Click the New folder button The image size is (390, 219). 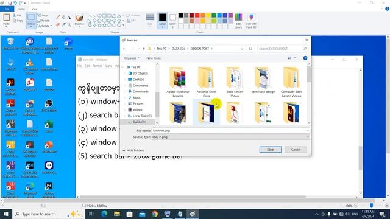tap(154, 58)
